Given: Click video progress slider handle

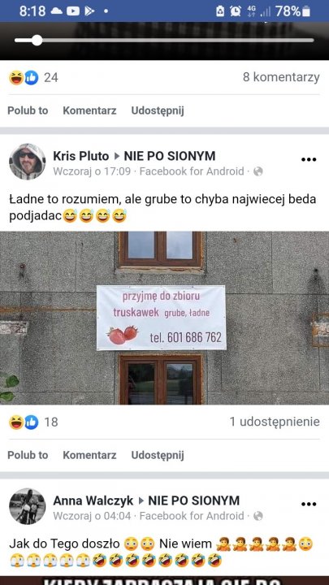Looking at the screenshot, I should tap(37, 41).
